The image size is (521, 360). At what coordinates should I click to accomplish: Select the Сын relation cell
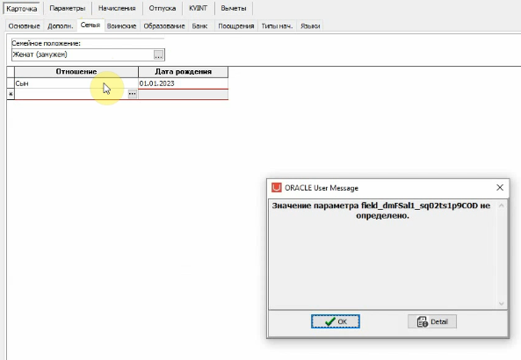[76, 83]
